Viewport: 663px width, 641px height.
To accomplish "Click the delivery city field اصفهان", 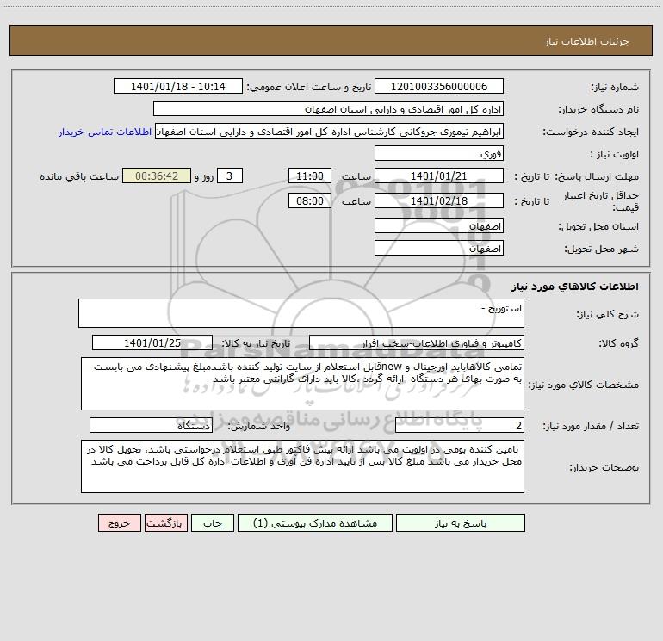I will pyautogui.click(x=439, y=248).
